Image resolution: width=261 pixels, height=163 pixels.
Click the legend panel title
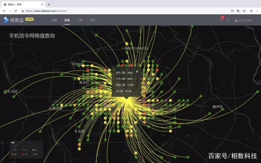point(13,143)
